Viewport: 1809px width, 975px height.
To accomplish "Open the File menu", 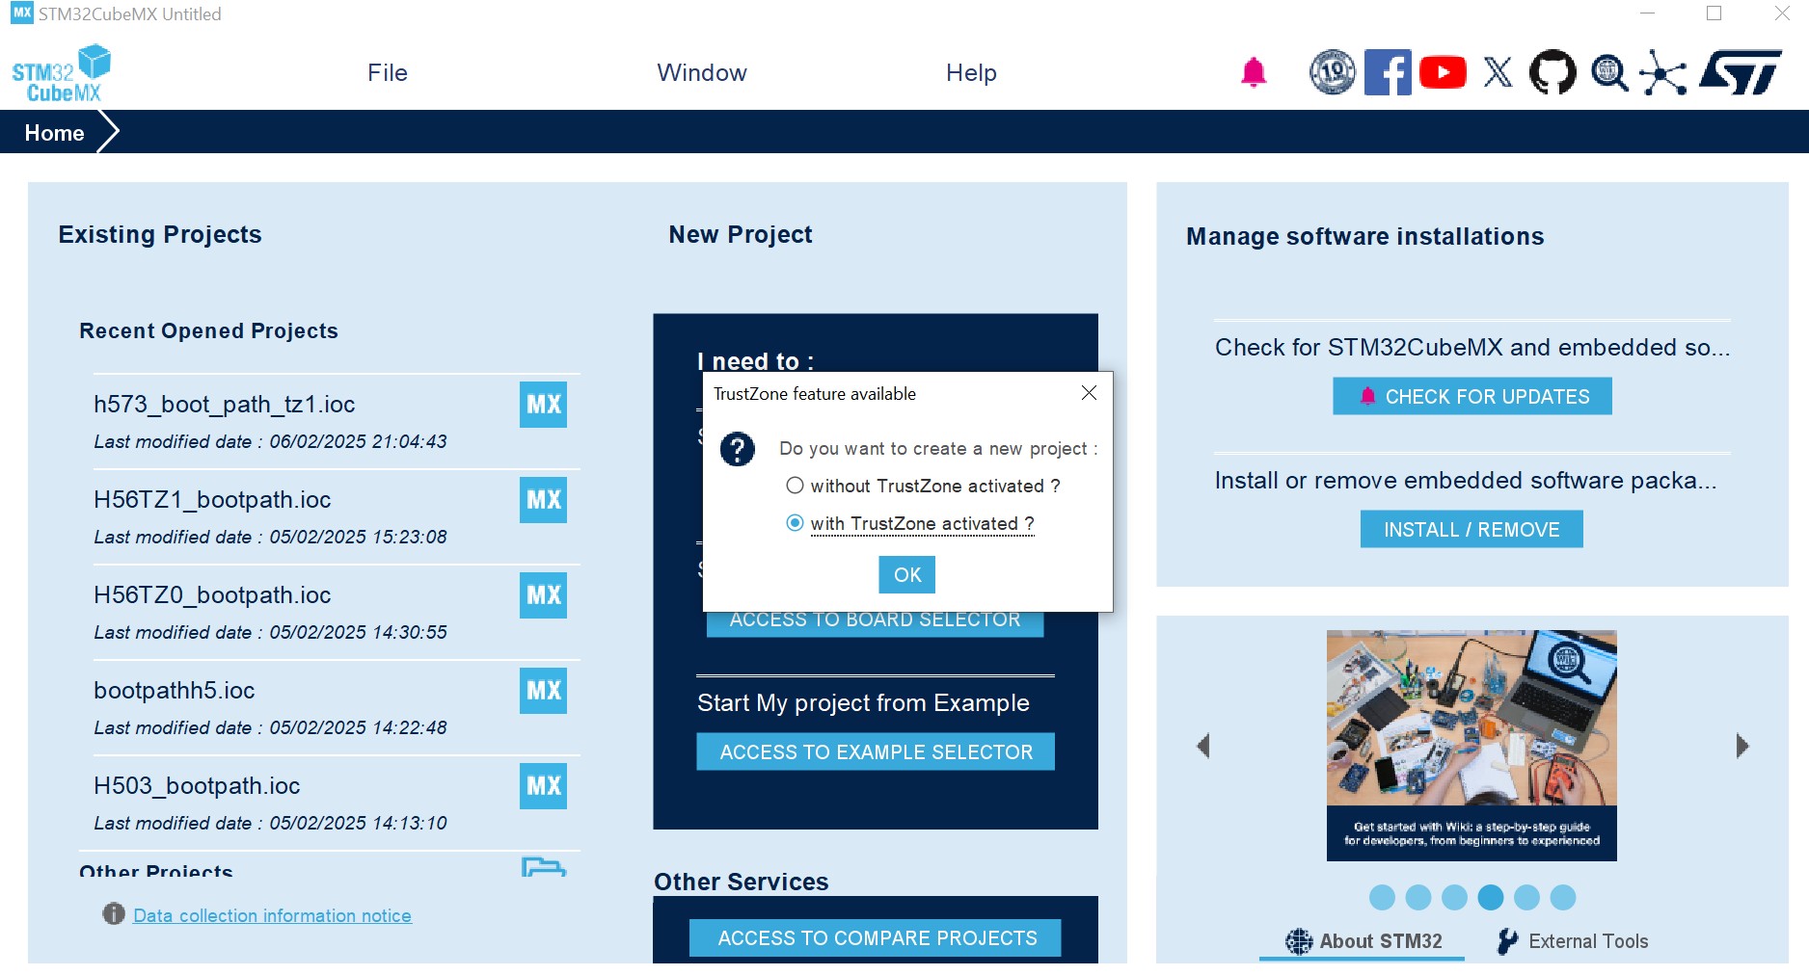I will click(388, 73).
